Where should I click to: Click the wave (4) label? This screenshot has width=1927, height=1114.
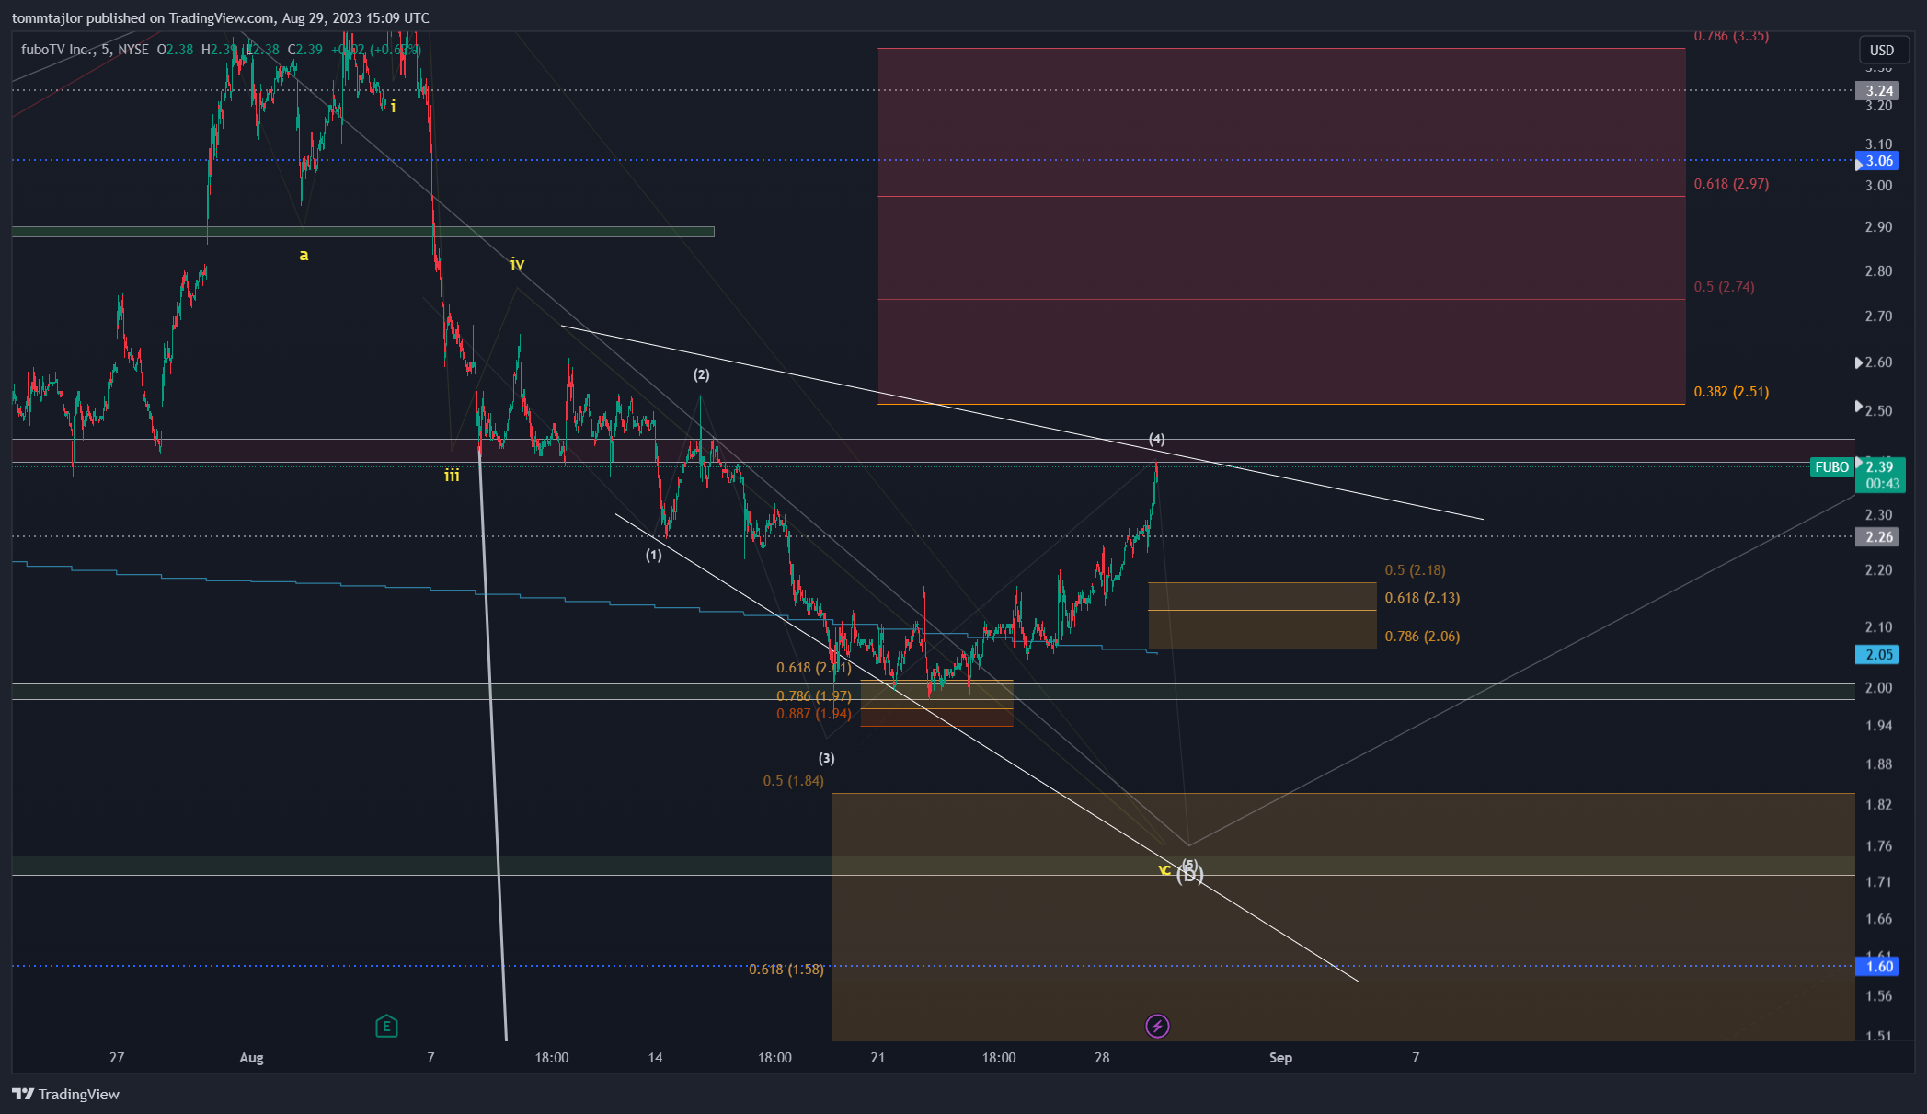[1157, 440]
